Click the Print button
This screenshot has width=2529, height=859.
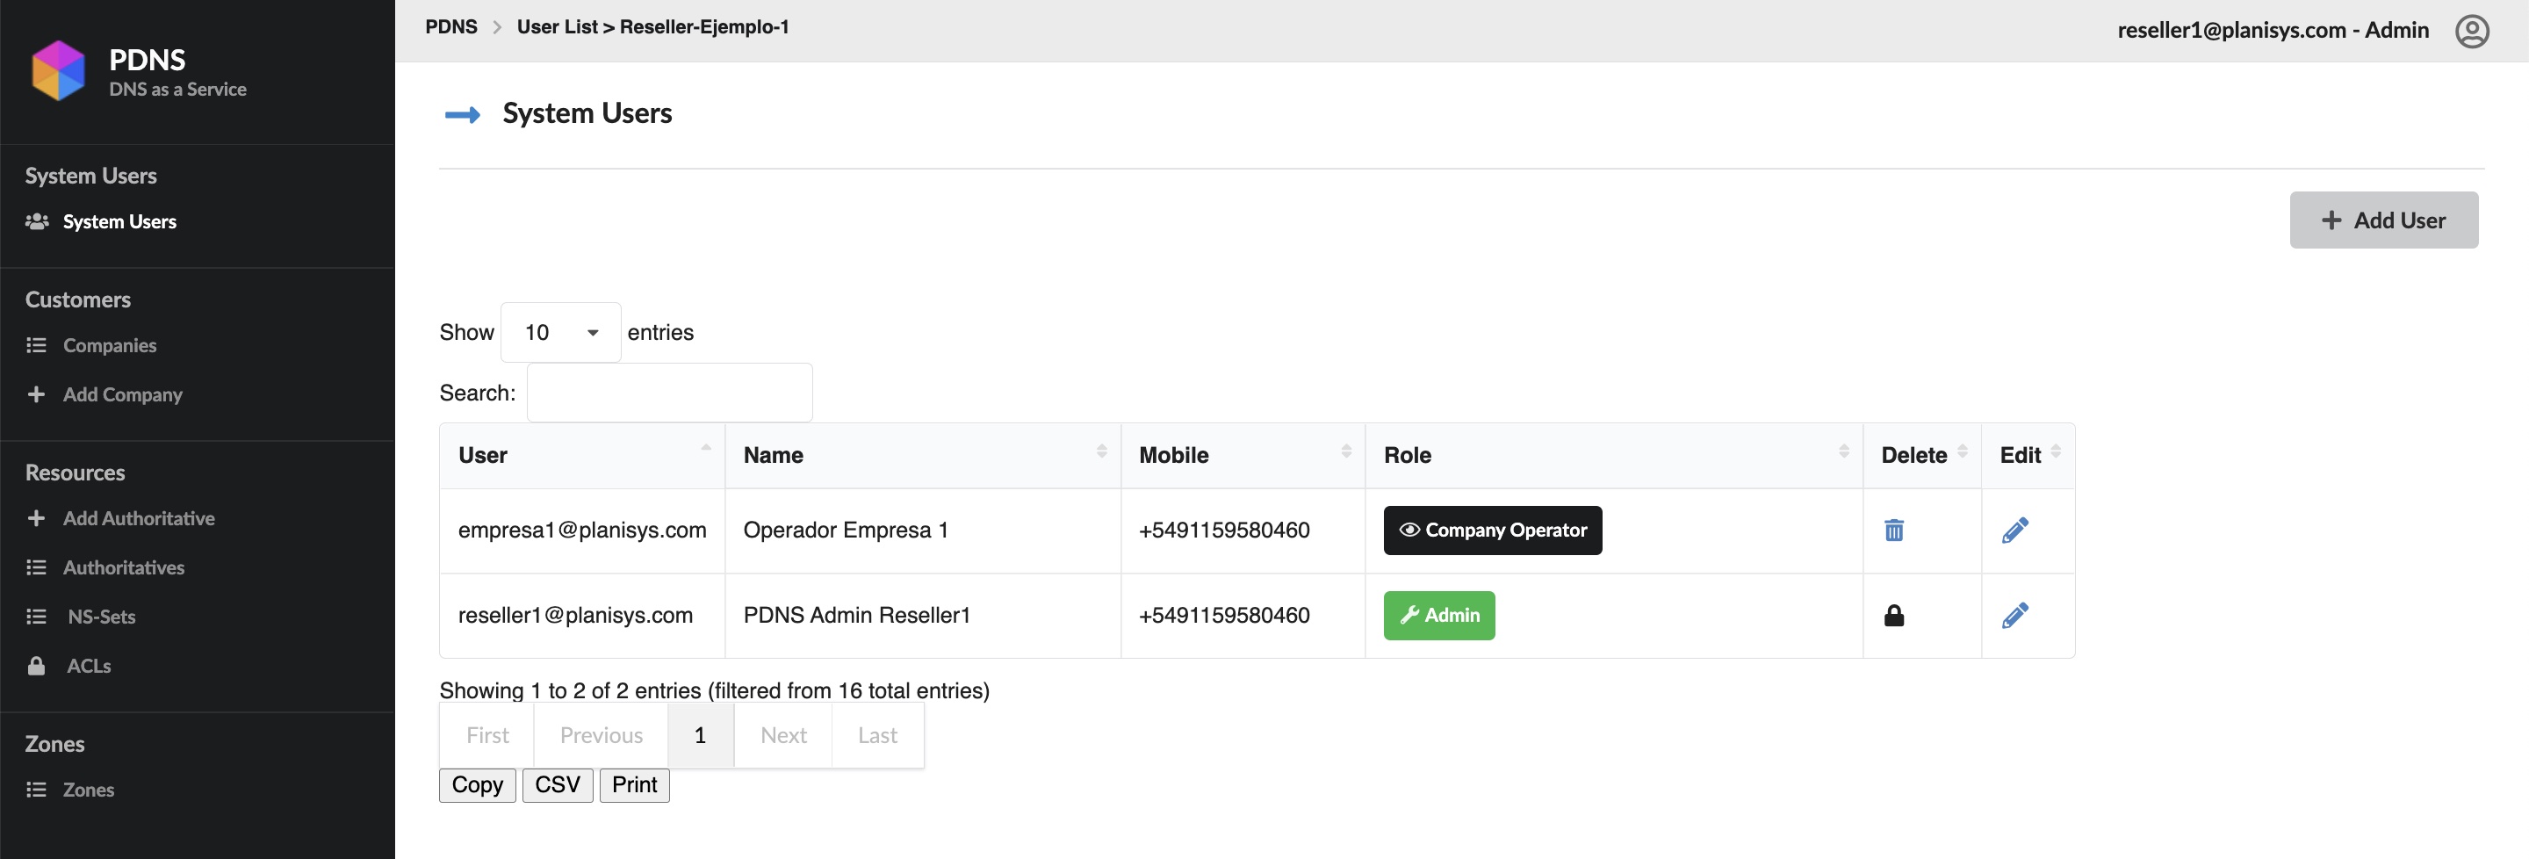click(634, 785)
